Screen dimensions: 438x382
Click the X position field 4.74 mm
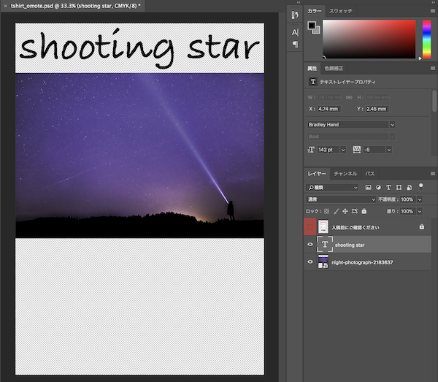(x=329, y=109)
